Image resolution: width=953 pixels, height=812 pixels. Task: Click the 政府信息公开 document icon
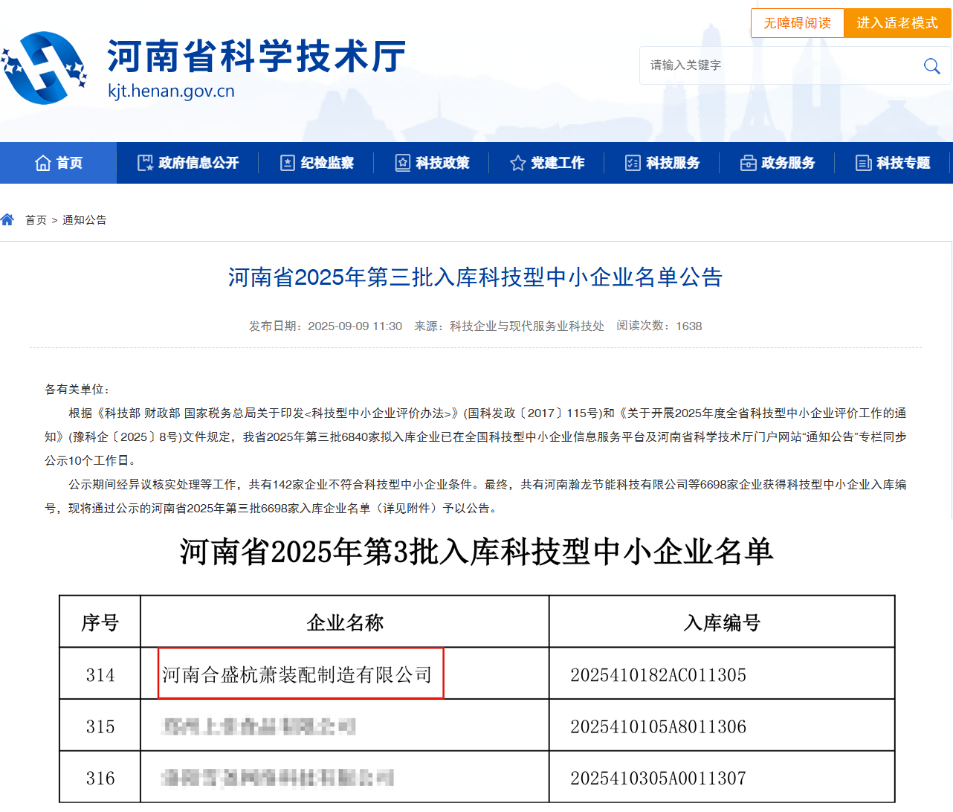click(x=145, y=163)
